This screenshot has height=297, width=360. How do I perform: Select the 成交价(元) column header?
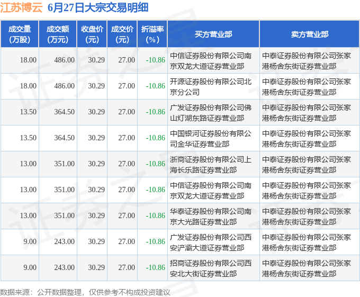122,34
